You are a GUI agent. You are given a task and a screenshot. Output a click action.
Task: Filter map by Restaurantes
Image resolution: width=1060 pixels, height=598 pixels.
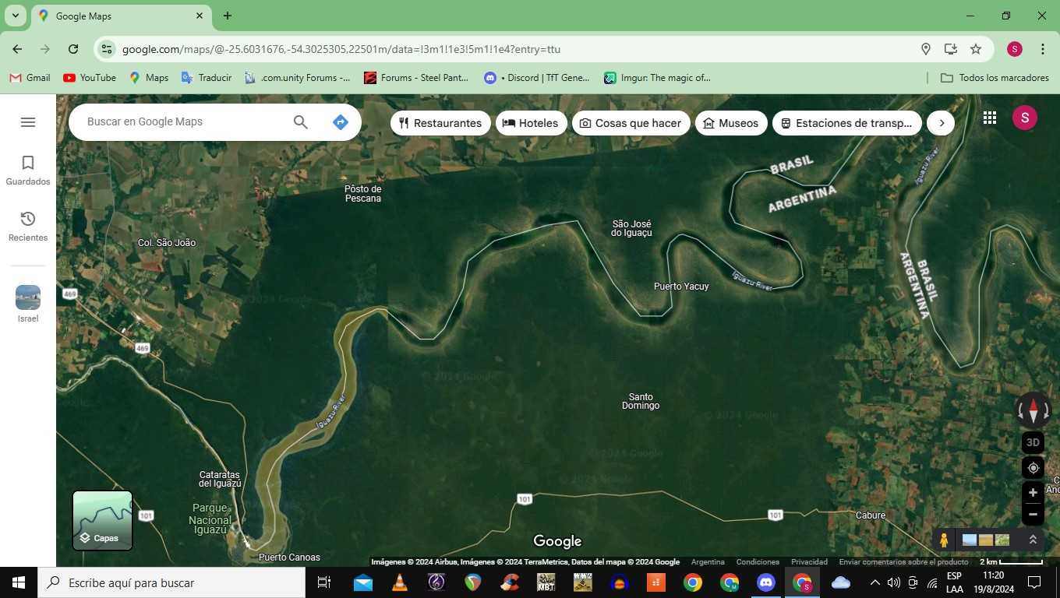[440, 123]
